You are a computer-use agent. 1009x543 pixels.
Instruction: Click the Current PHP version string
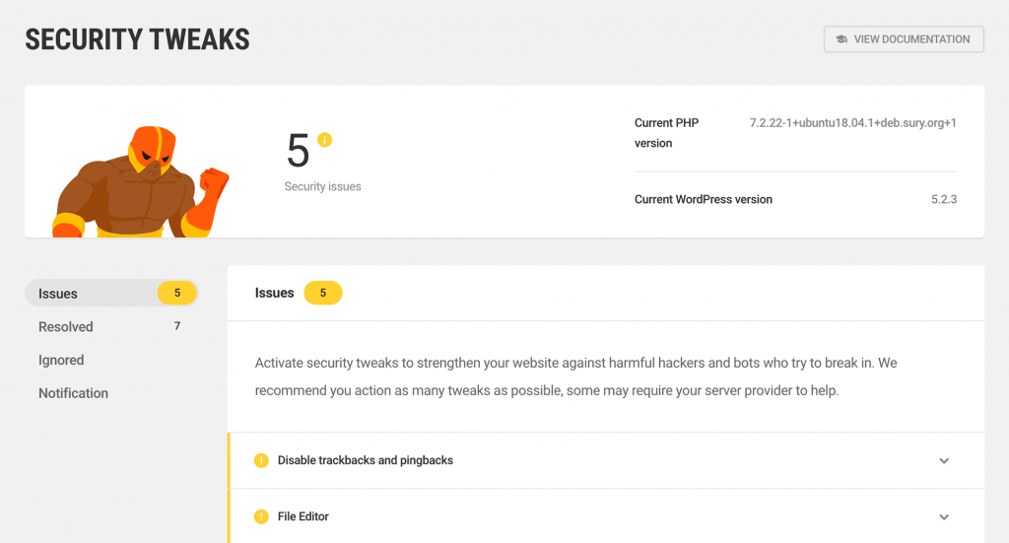pyautogui.click(x=852, y=123)
